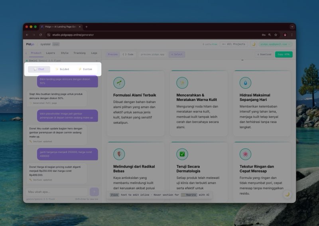
Task: Bookmark page using the star icon
Action: pyautogui.click(x=276, y=35)
